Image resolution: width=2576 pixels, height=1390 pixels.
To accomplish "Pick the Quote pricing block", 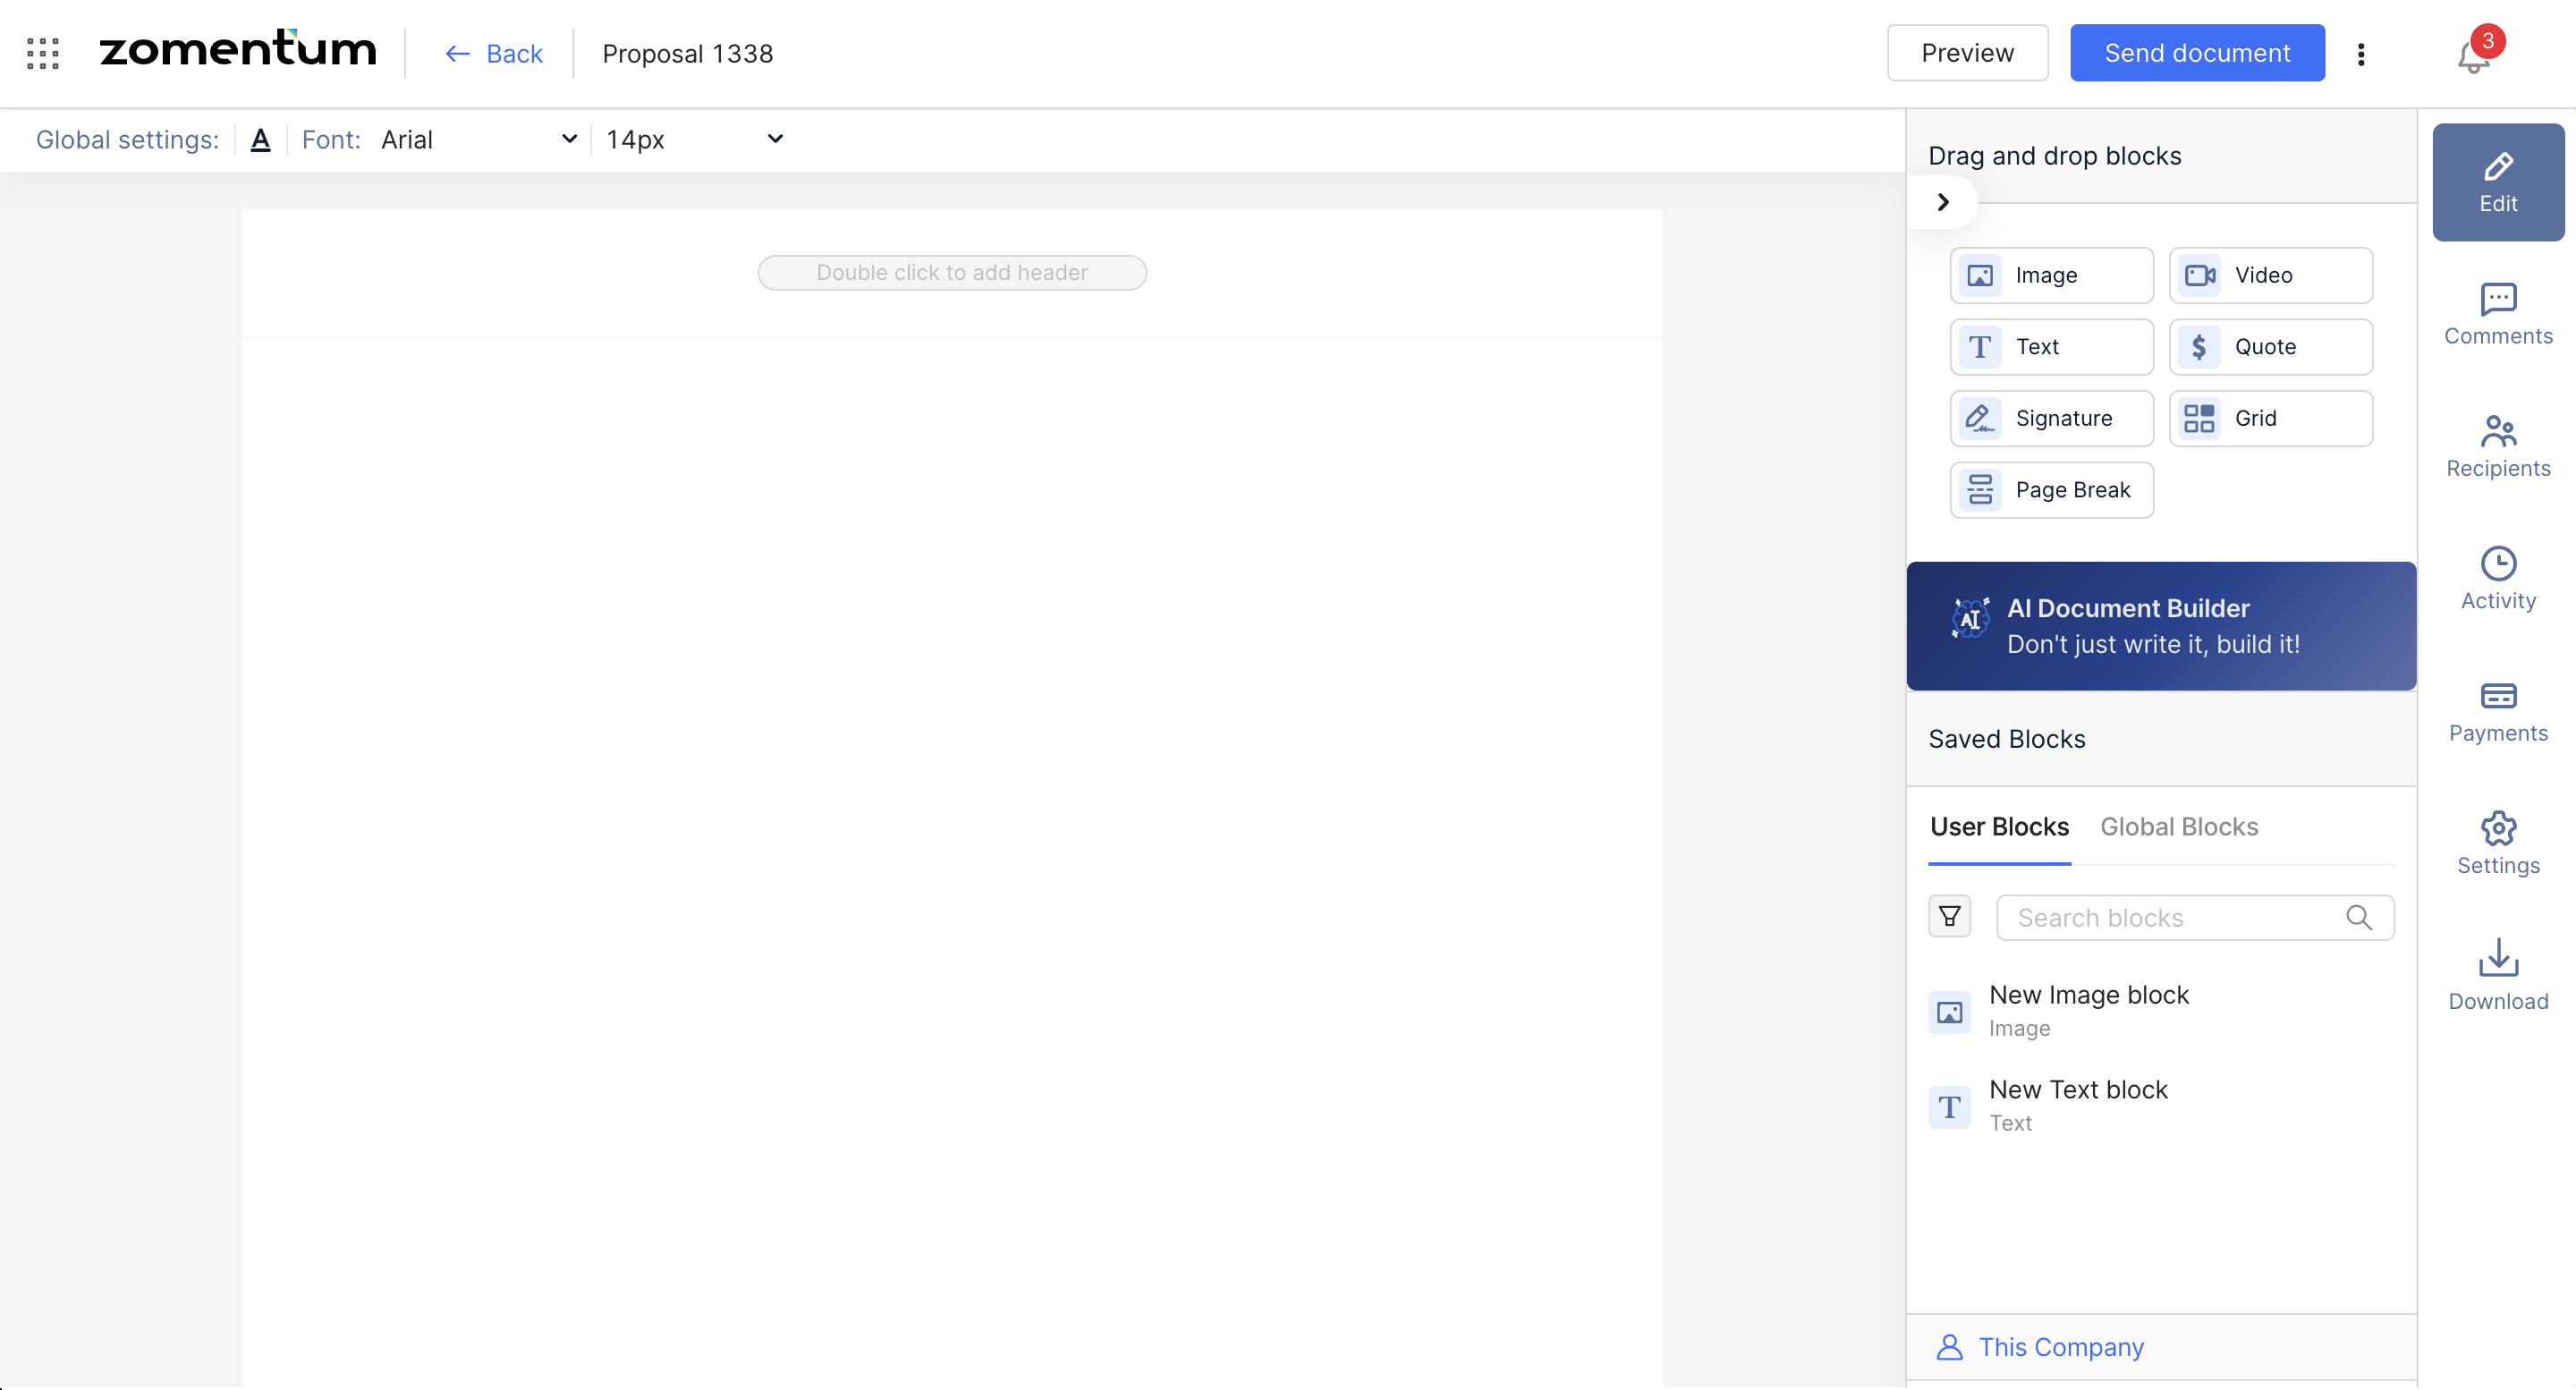I will (x=2270, y=347).
